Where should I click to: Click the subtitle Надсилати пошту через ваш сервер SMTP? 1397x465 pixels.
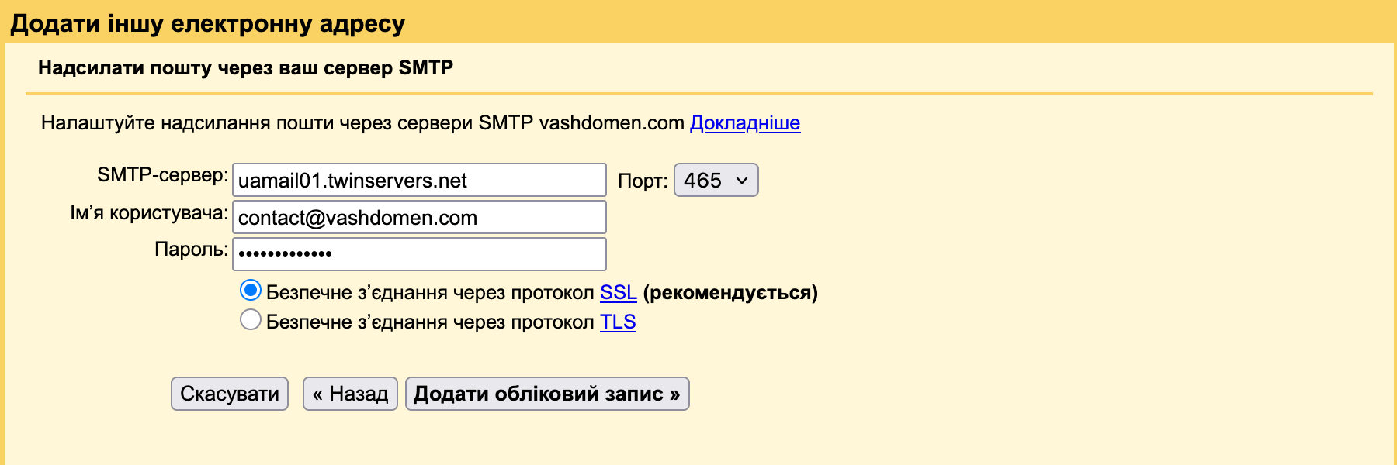click(245, 68)
